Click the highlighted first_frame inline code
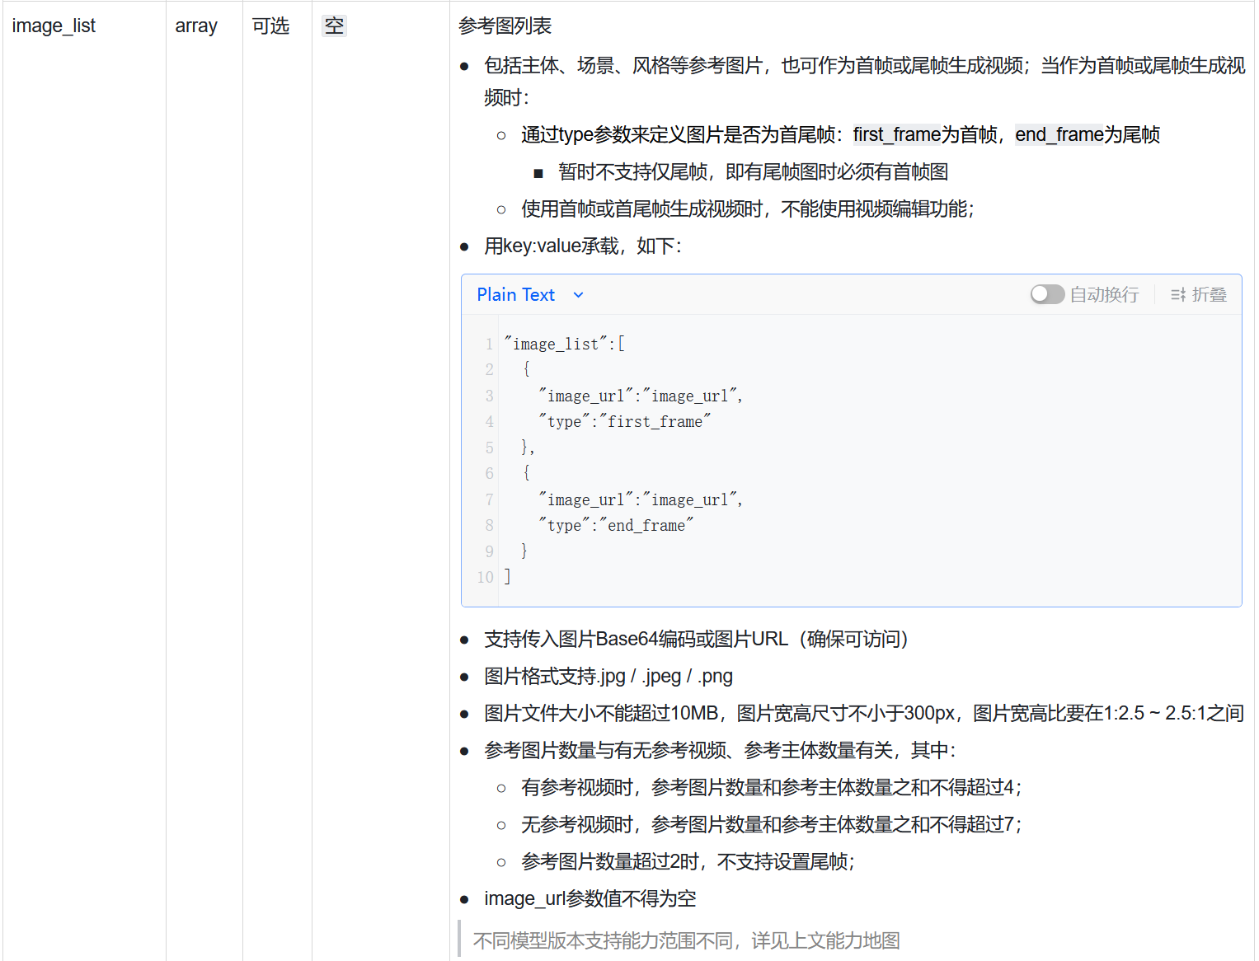 [896, 135]
